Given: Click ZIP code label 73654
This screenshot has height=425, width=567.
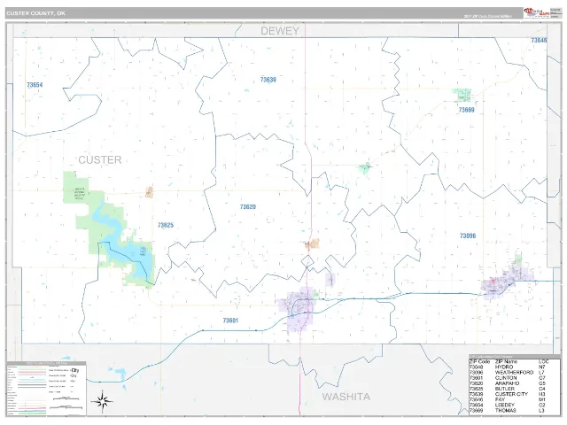Looking at the screenshot, I should point(35,85).
